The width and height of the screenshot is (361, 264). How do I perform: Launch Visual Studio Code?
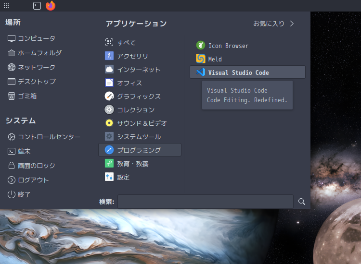point(247,72)
